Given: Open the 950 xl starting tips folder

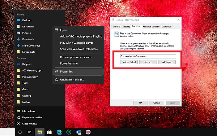Looking at the screenshot, I should point(40,70).
